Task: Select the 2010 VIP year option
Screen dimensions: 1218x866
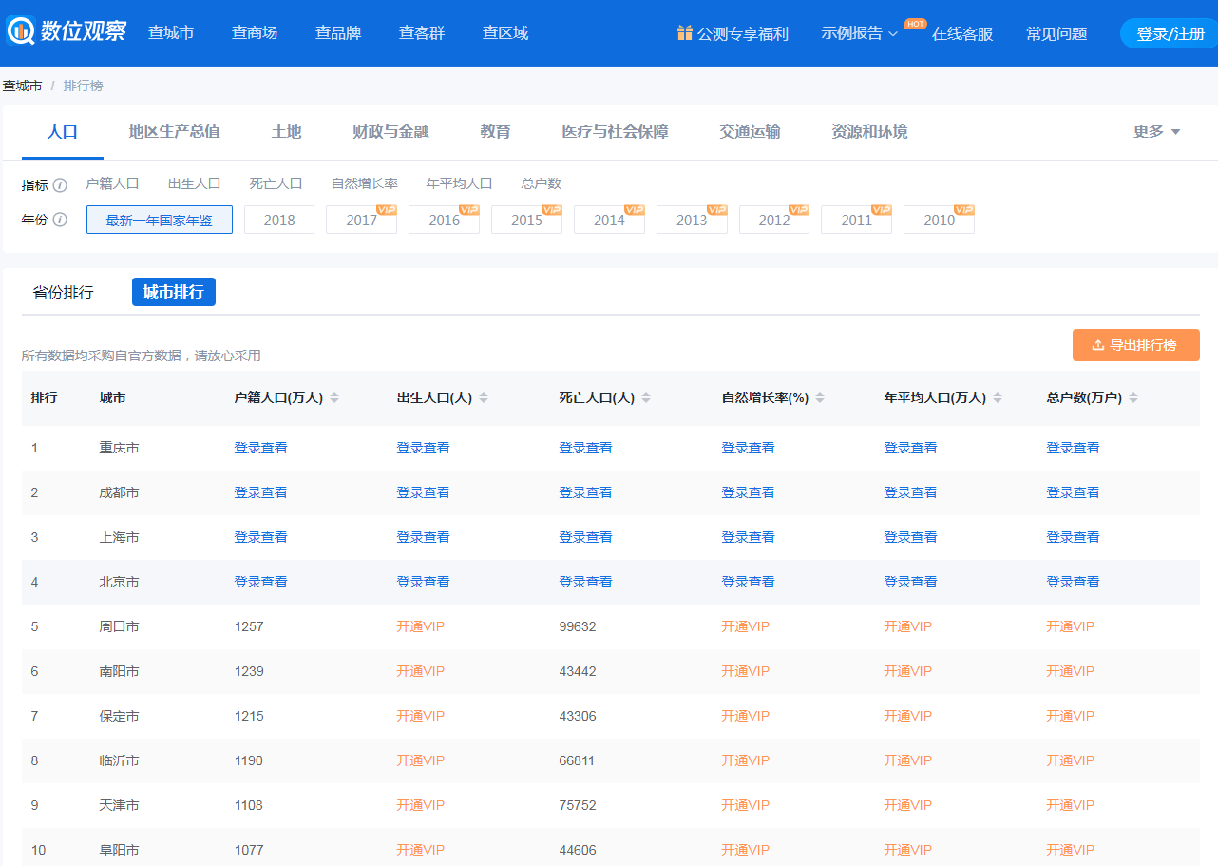Action: click(940, 220)
